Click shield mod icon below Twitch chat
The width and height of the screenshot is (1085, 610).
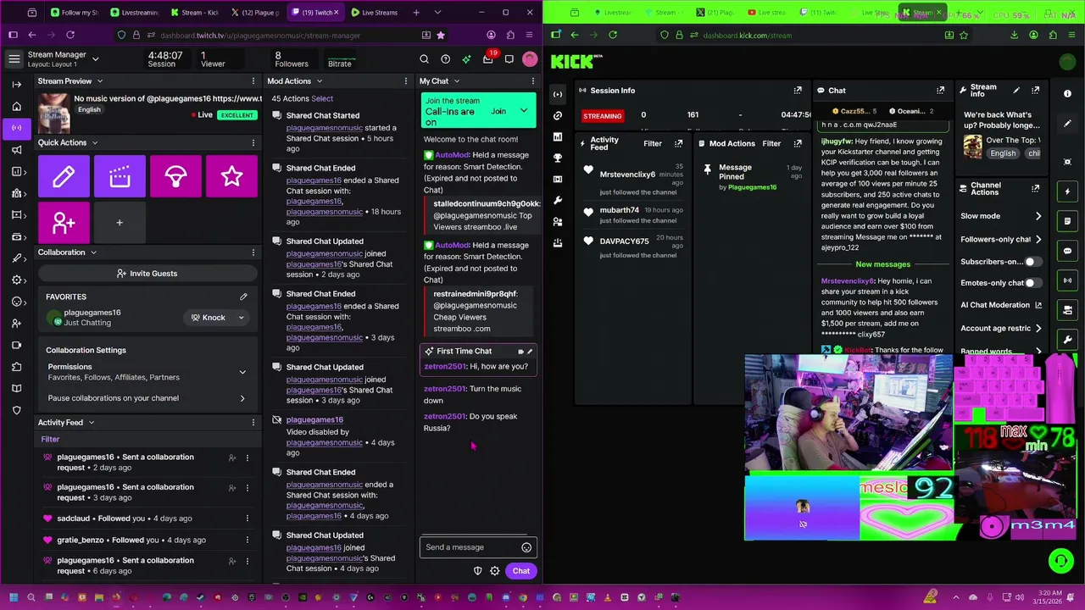(x=477, y=571)
